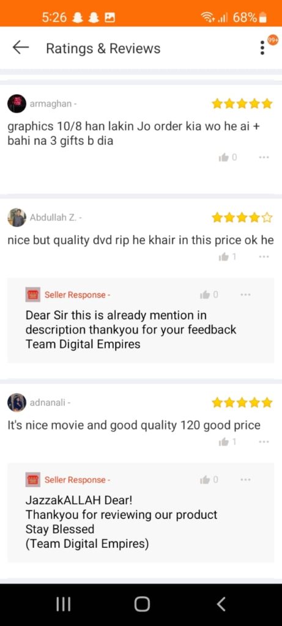
Task: Open options on the JazzakALLAH seller response
Action: coord(245,480)
